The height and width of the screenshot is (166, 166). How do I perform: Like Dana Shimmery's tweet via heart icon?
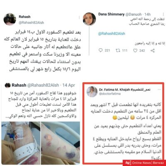click(135, 51)
